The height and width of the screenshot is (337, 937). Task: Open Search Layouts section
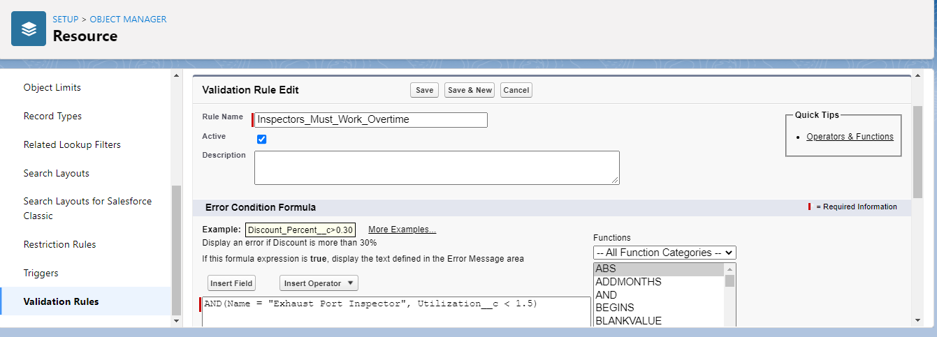point(57,173)
